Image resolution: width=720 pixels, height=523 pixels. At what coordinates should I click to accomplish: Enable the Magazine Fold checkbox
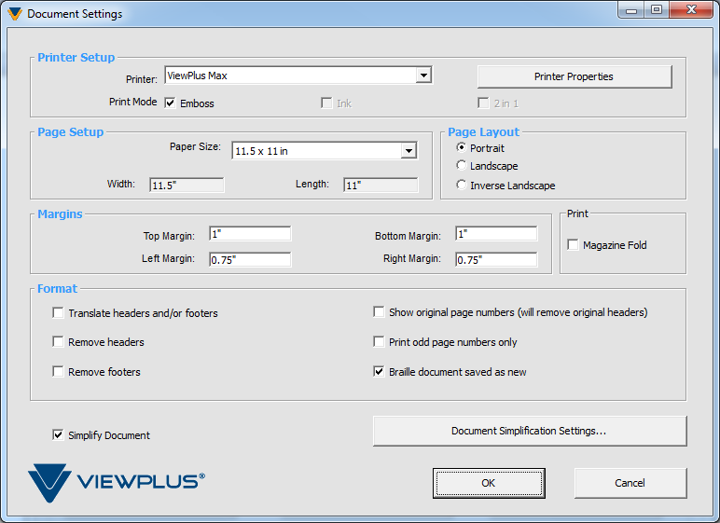[x=574, y=245]
